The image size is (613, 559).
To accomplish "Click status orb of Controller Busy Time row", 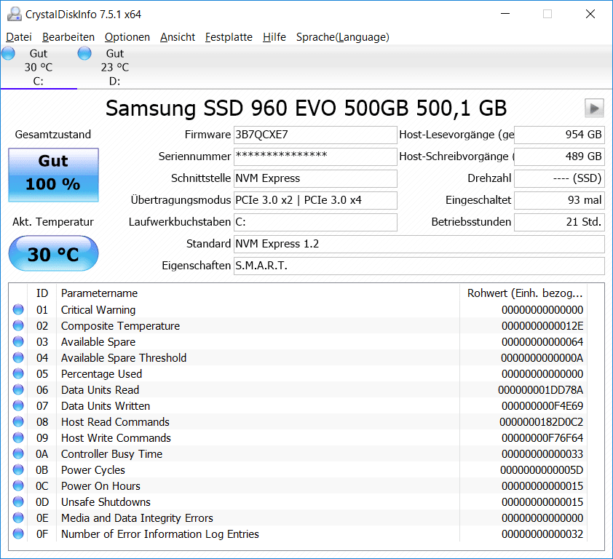I will tap(18, 454).
